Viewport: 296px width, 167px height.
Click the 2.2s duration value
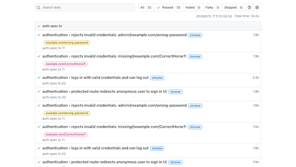(256, 78)
